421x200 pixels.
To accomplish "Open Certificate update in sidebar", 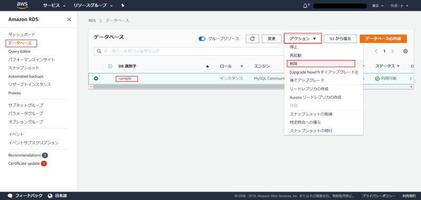I will (x=24, y=164).
